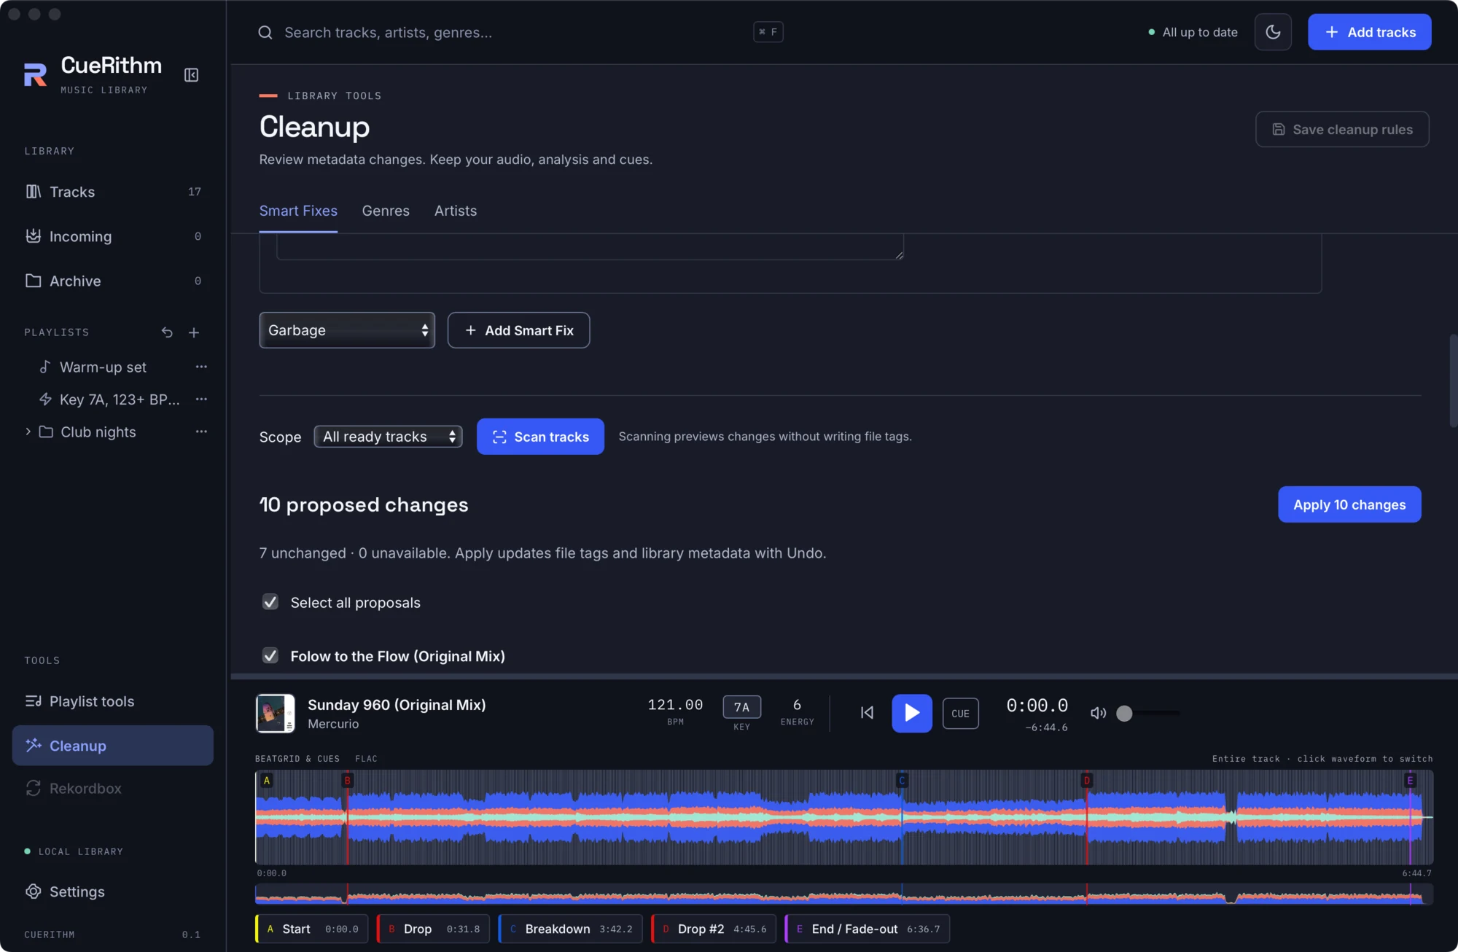Open Warm-up set options menu
This screenshot has width=1458, height=952.
coord(201,367)
